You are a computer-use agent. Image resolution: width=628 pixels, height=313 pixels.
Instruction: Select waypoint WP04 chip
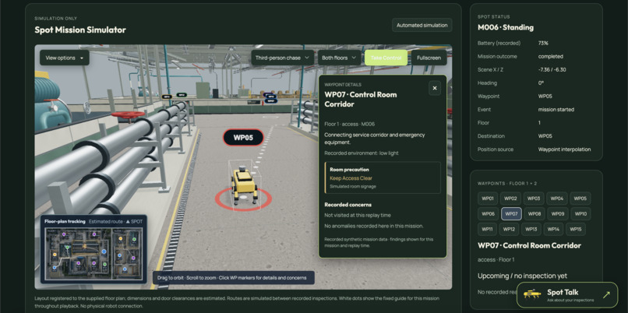coord(557,199)
